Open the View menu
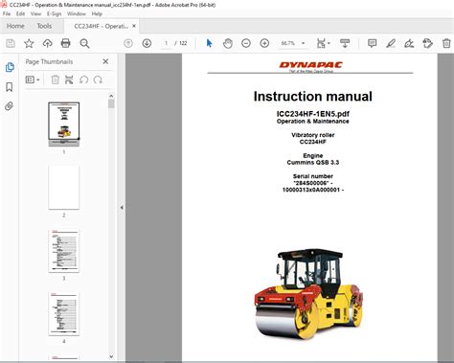 [35, 13]
